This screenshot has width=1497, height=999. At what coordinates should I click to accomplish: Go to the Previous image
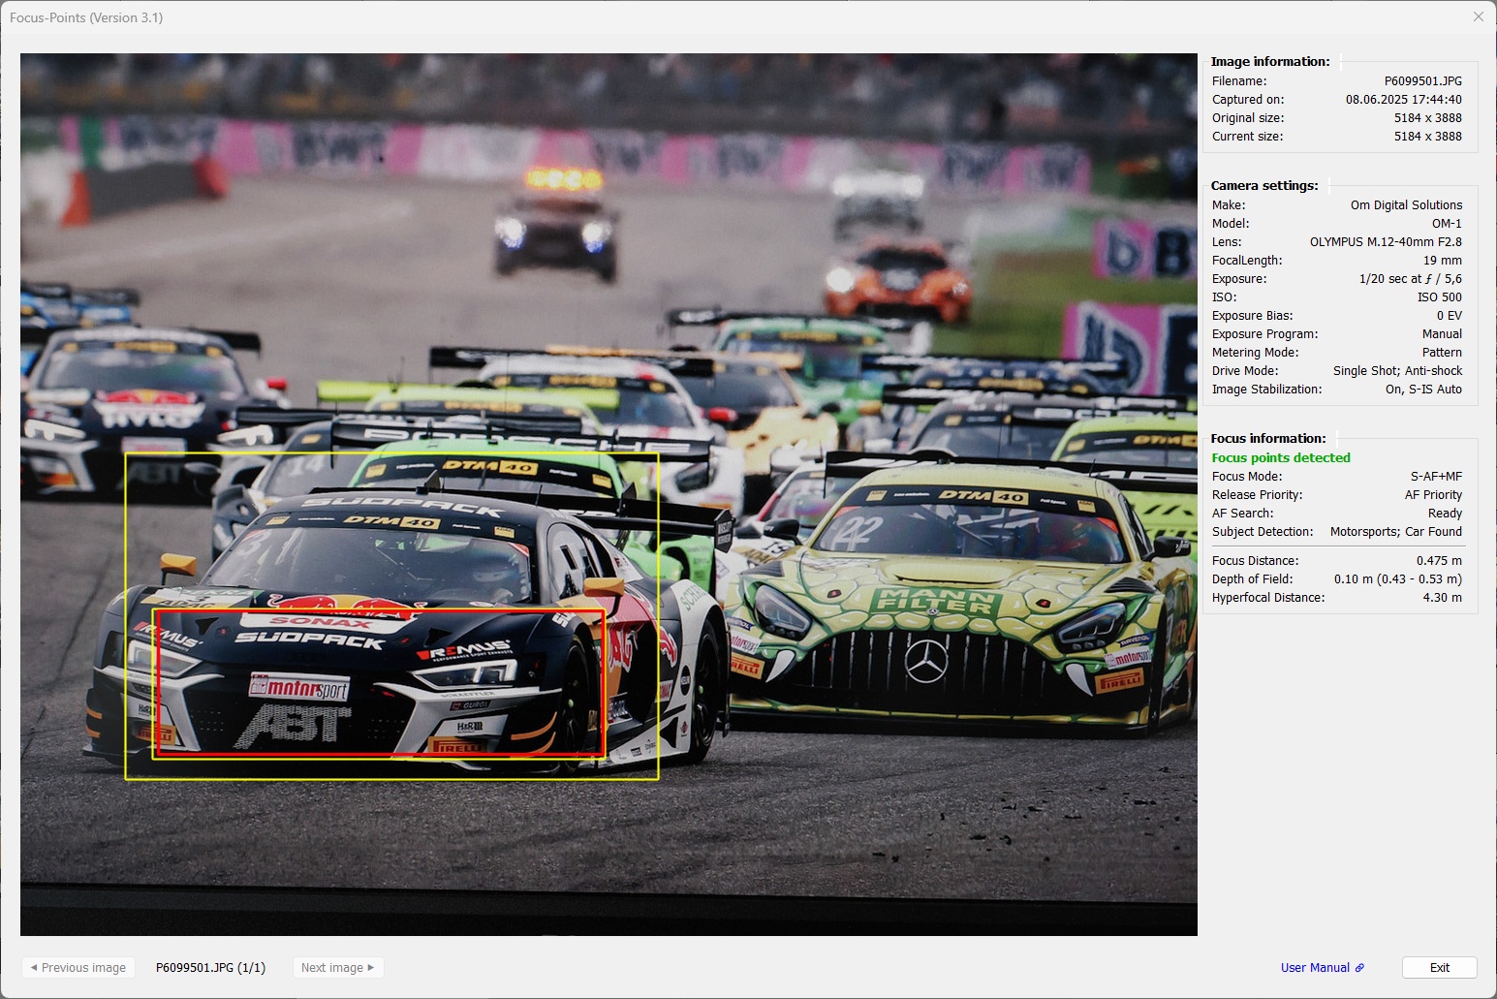78,967
